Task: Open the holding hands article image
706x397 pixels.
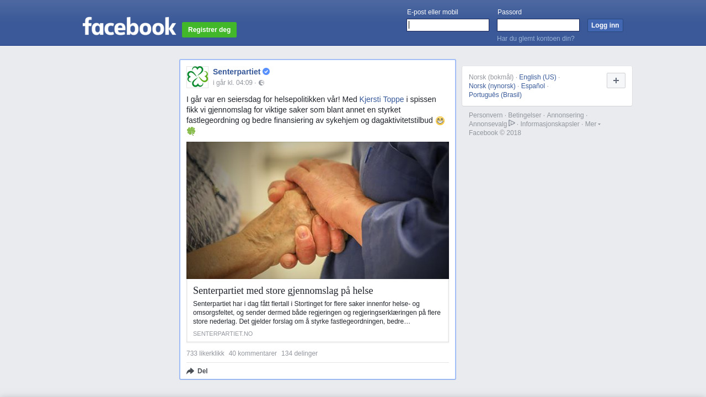Action: point(318,210)
